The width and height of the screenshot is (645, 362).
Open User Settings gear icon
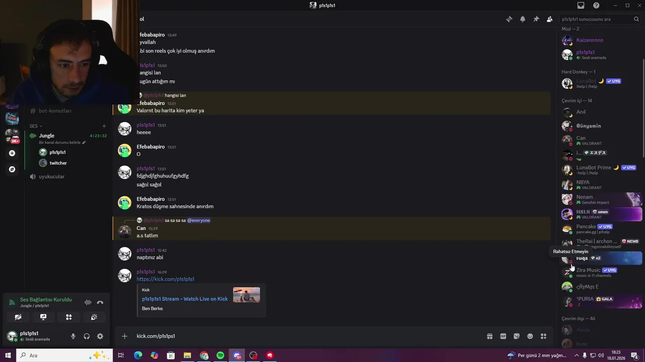click(100, 336)
